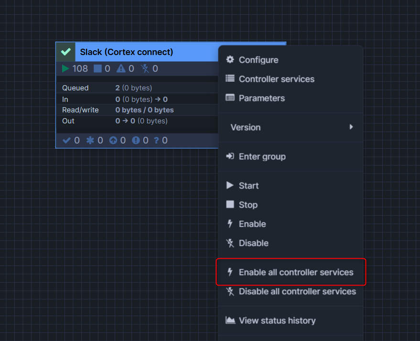Click the Start play triangle icon in menu
The height and width of the screenshot is (341, 420).
click(x=230, y=185)
